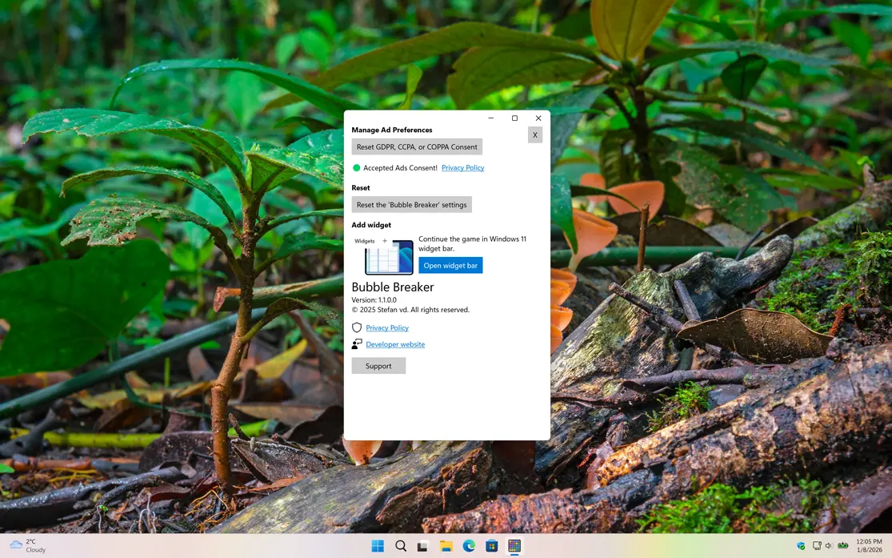Reset the 'Bubble Breaker' settings
This screenshot has width=892, height=558.
click(x=411, y=205)
